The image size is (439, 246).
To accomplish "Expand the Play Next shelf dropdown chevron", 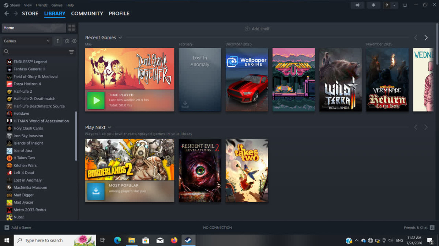I will 109,127.
